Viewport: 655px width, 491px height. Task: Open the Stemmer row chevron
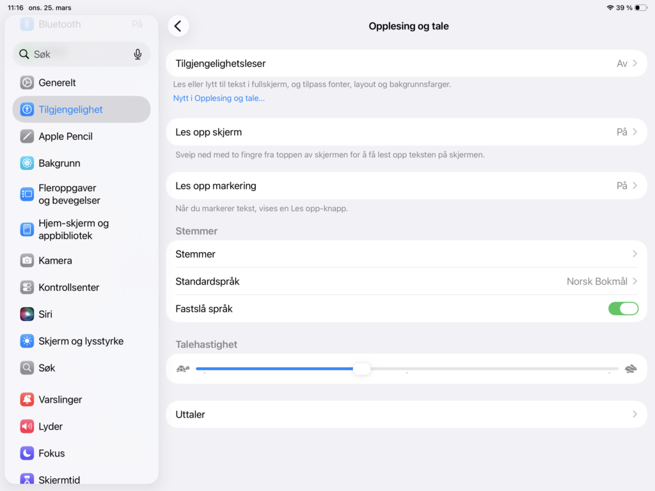(x=635, y=254)
